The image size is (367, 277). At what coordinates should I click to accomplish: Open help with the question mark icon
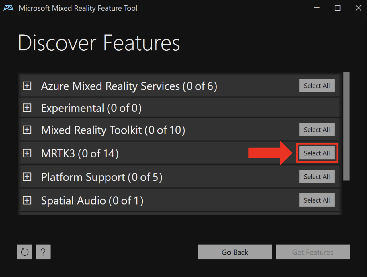[x=43, y=252]
